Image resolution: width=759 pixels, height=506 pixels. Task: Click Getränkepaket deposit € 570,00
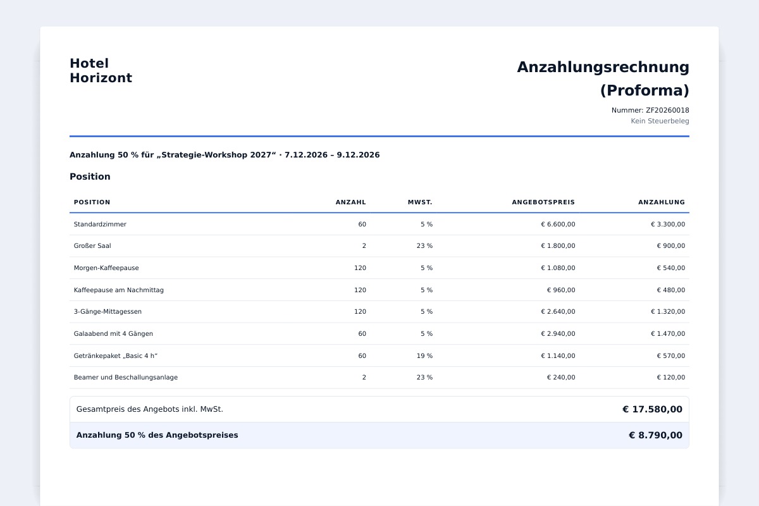click(671, 355)
